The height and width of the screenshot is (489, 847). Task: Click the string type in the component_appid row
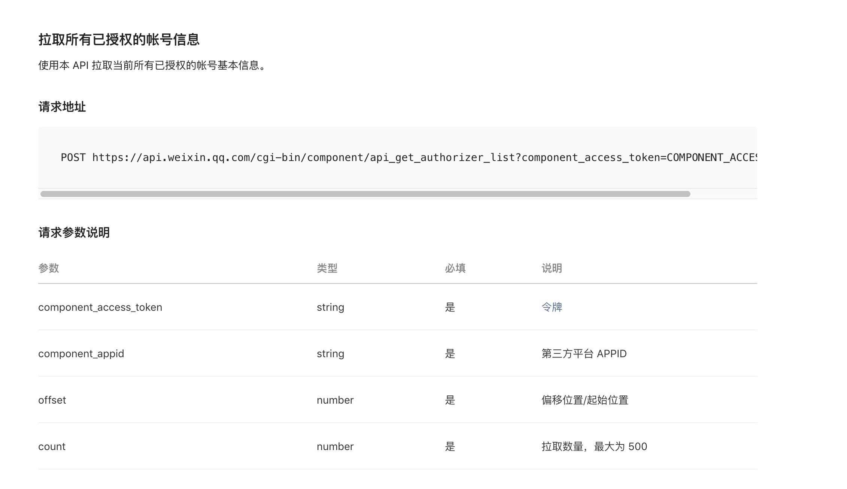click(330, 353)
